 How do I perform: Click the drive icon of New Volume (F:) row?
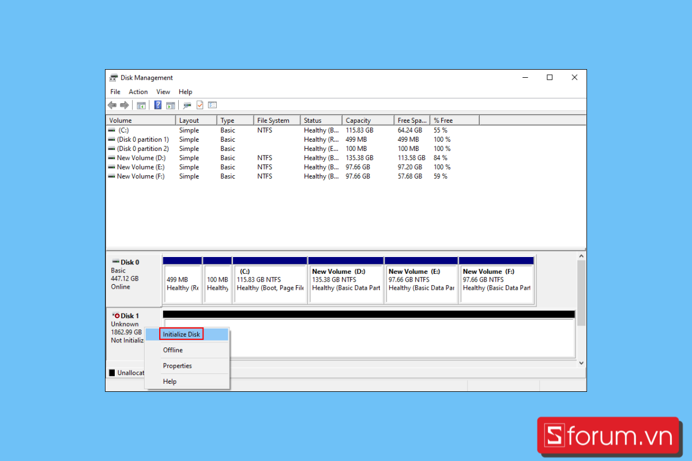click(111, 176)
